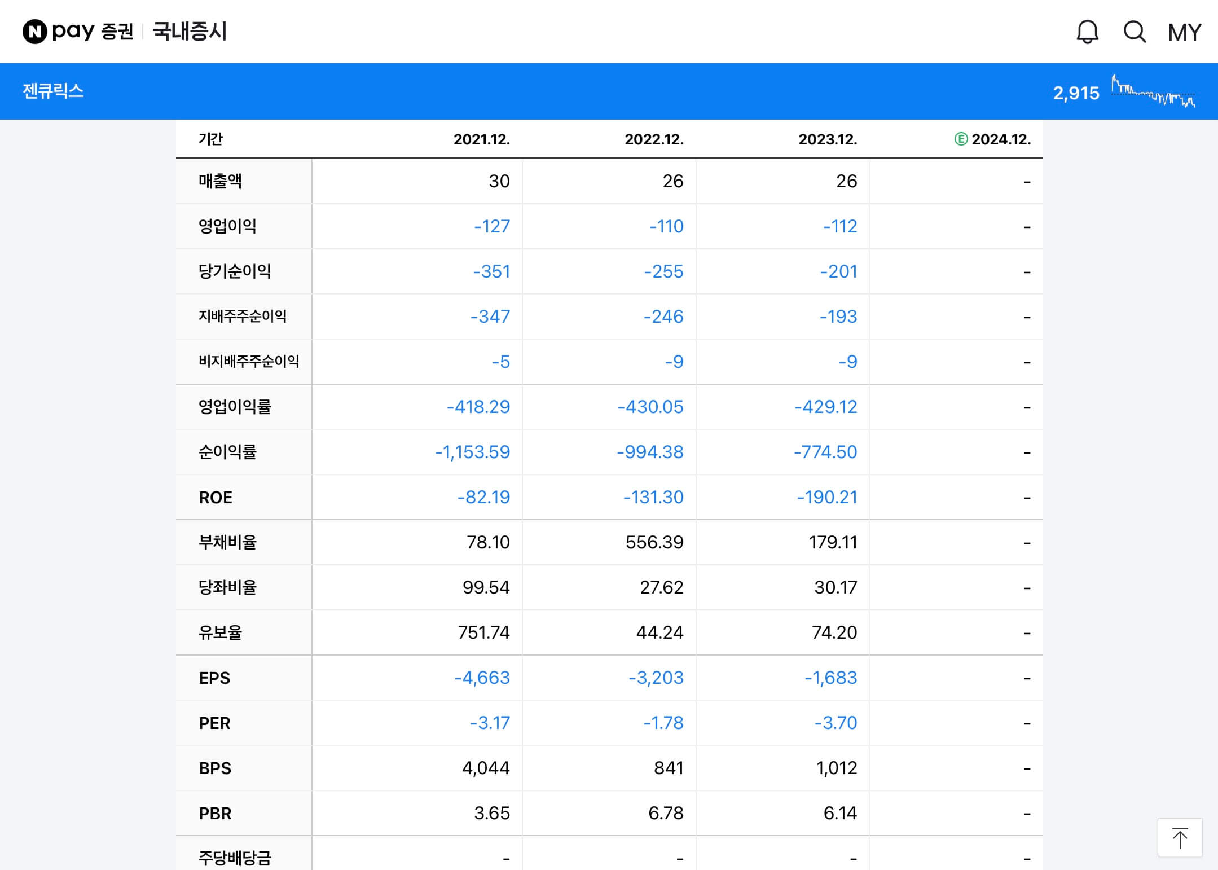This screenshot has height=870, width=1218.
Task: Click the 매출액 row label
Action: coord(220,181)
